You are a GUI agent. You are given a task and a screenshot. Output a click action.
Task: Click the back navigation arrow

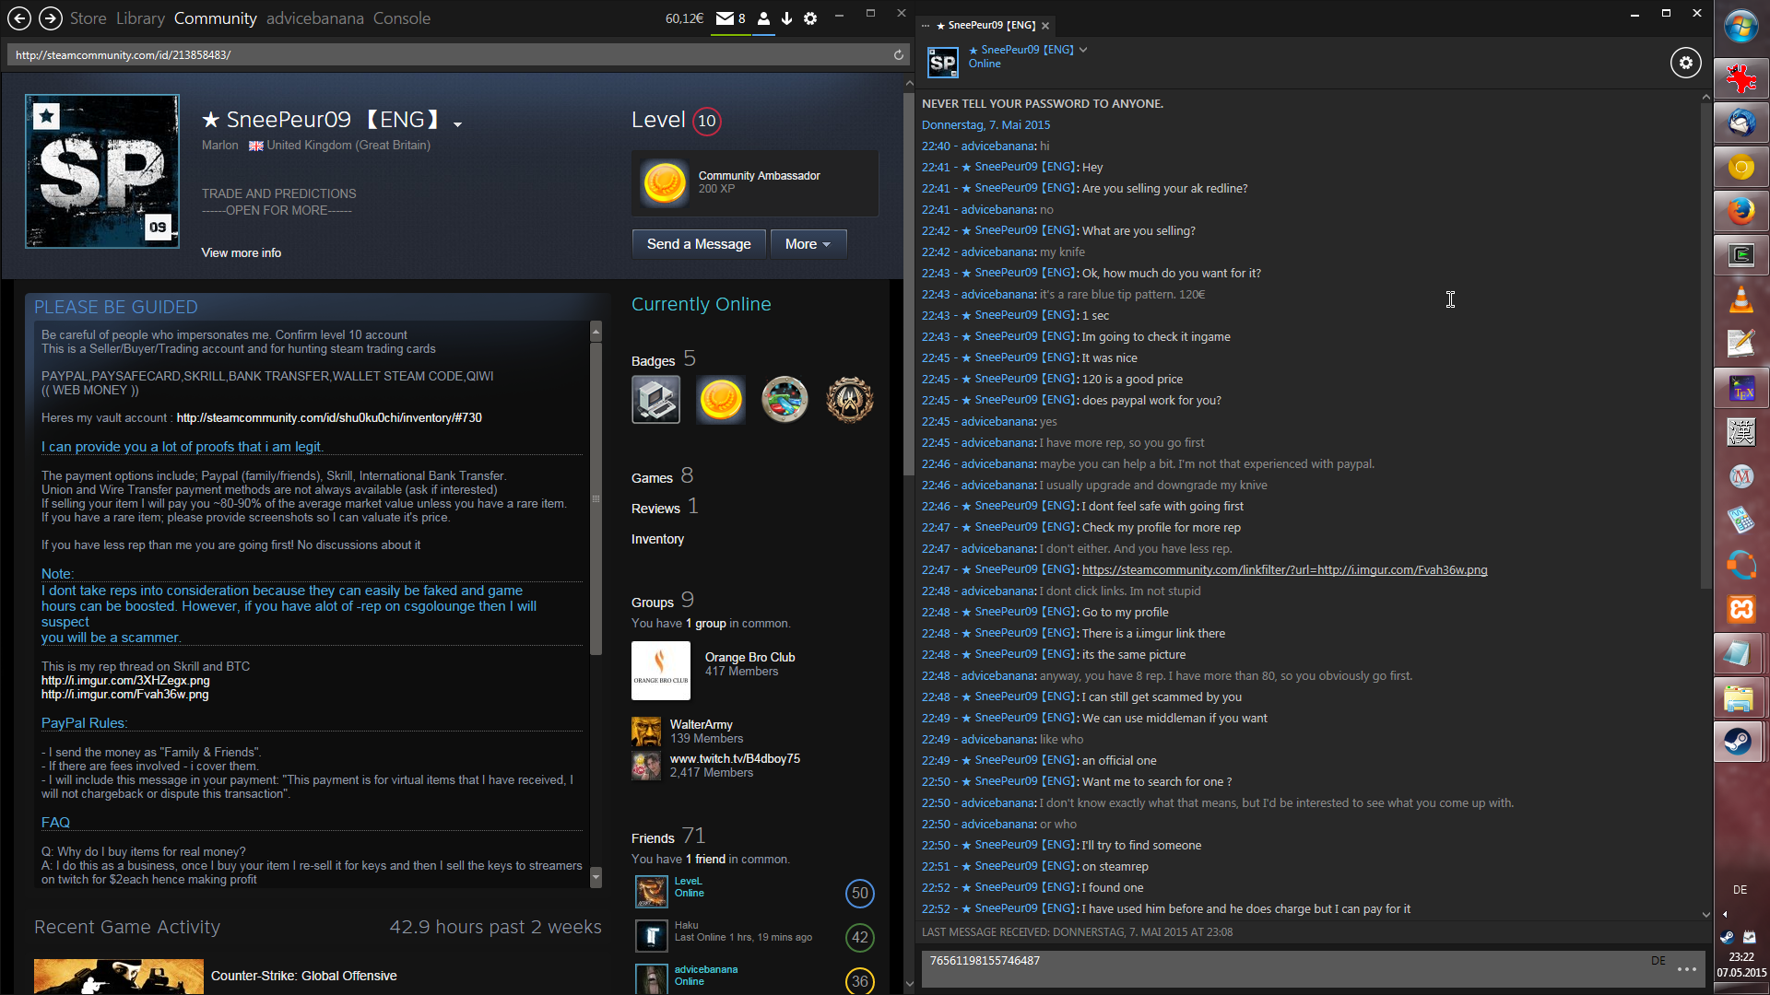19,18
